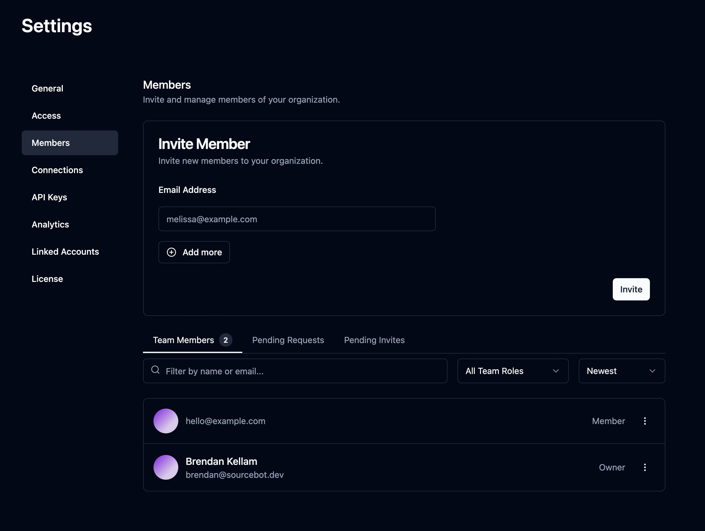
Task: Open the All Team Roles dropdown
Action: (513, 371)
